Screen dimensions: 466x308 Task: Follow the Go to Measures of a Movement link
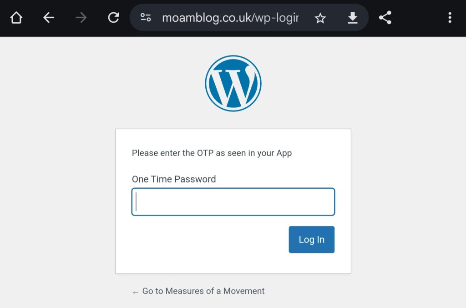point(203,291)
